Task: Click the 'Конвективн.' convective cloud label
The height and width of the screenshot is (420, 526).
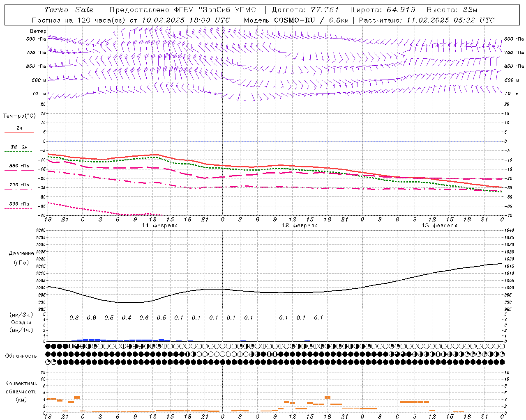Action: (x=21, y=383)
